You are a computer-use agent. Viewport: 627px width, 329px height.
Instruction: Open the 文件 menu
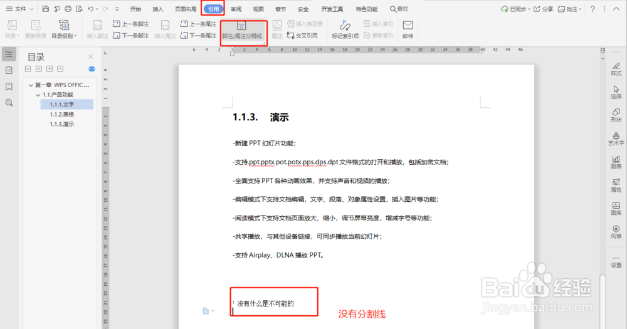pyautogui.click(x=20, y=9)
